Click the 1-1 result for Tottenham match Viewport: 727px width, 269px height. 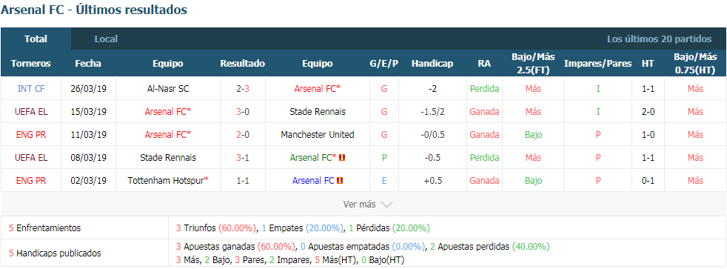tap(243, 180)
